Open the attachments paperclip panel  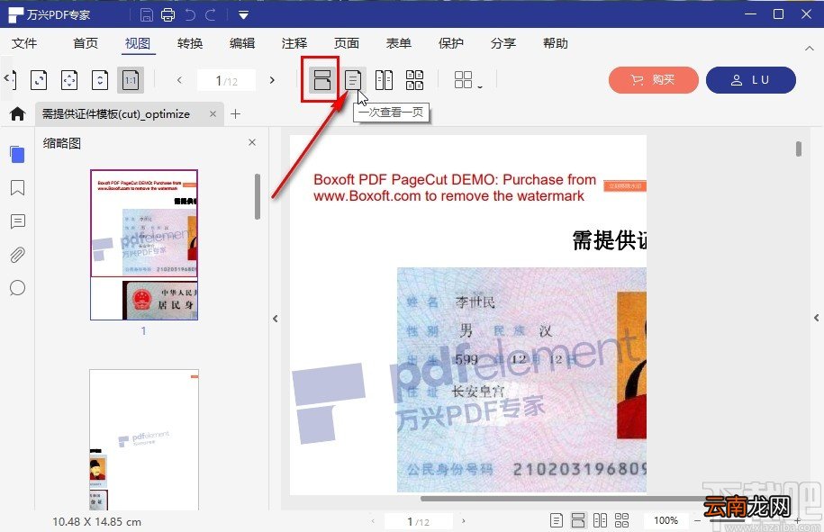[x=17, y=255]
